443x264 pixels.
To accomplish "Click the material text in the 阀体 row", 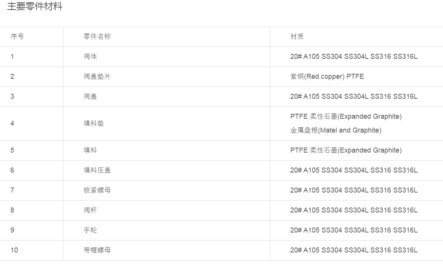I will point(354,56).
